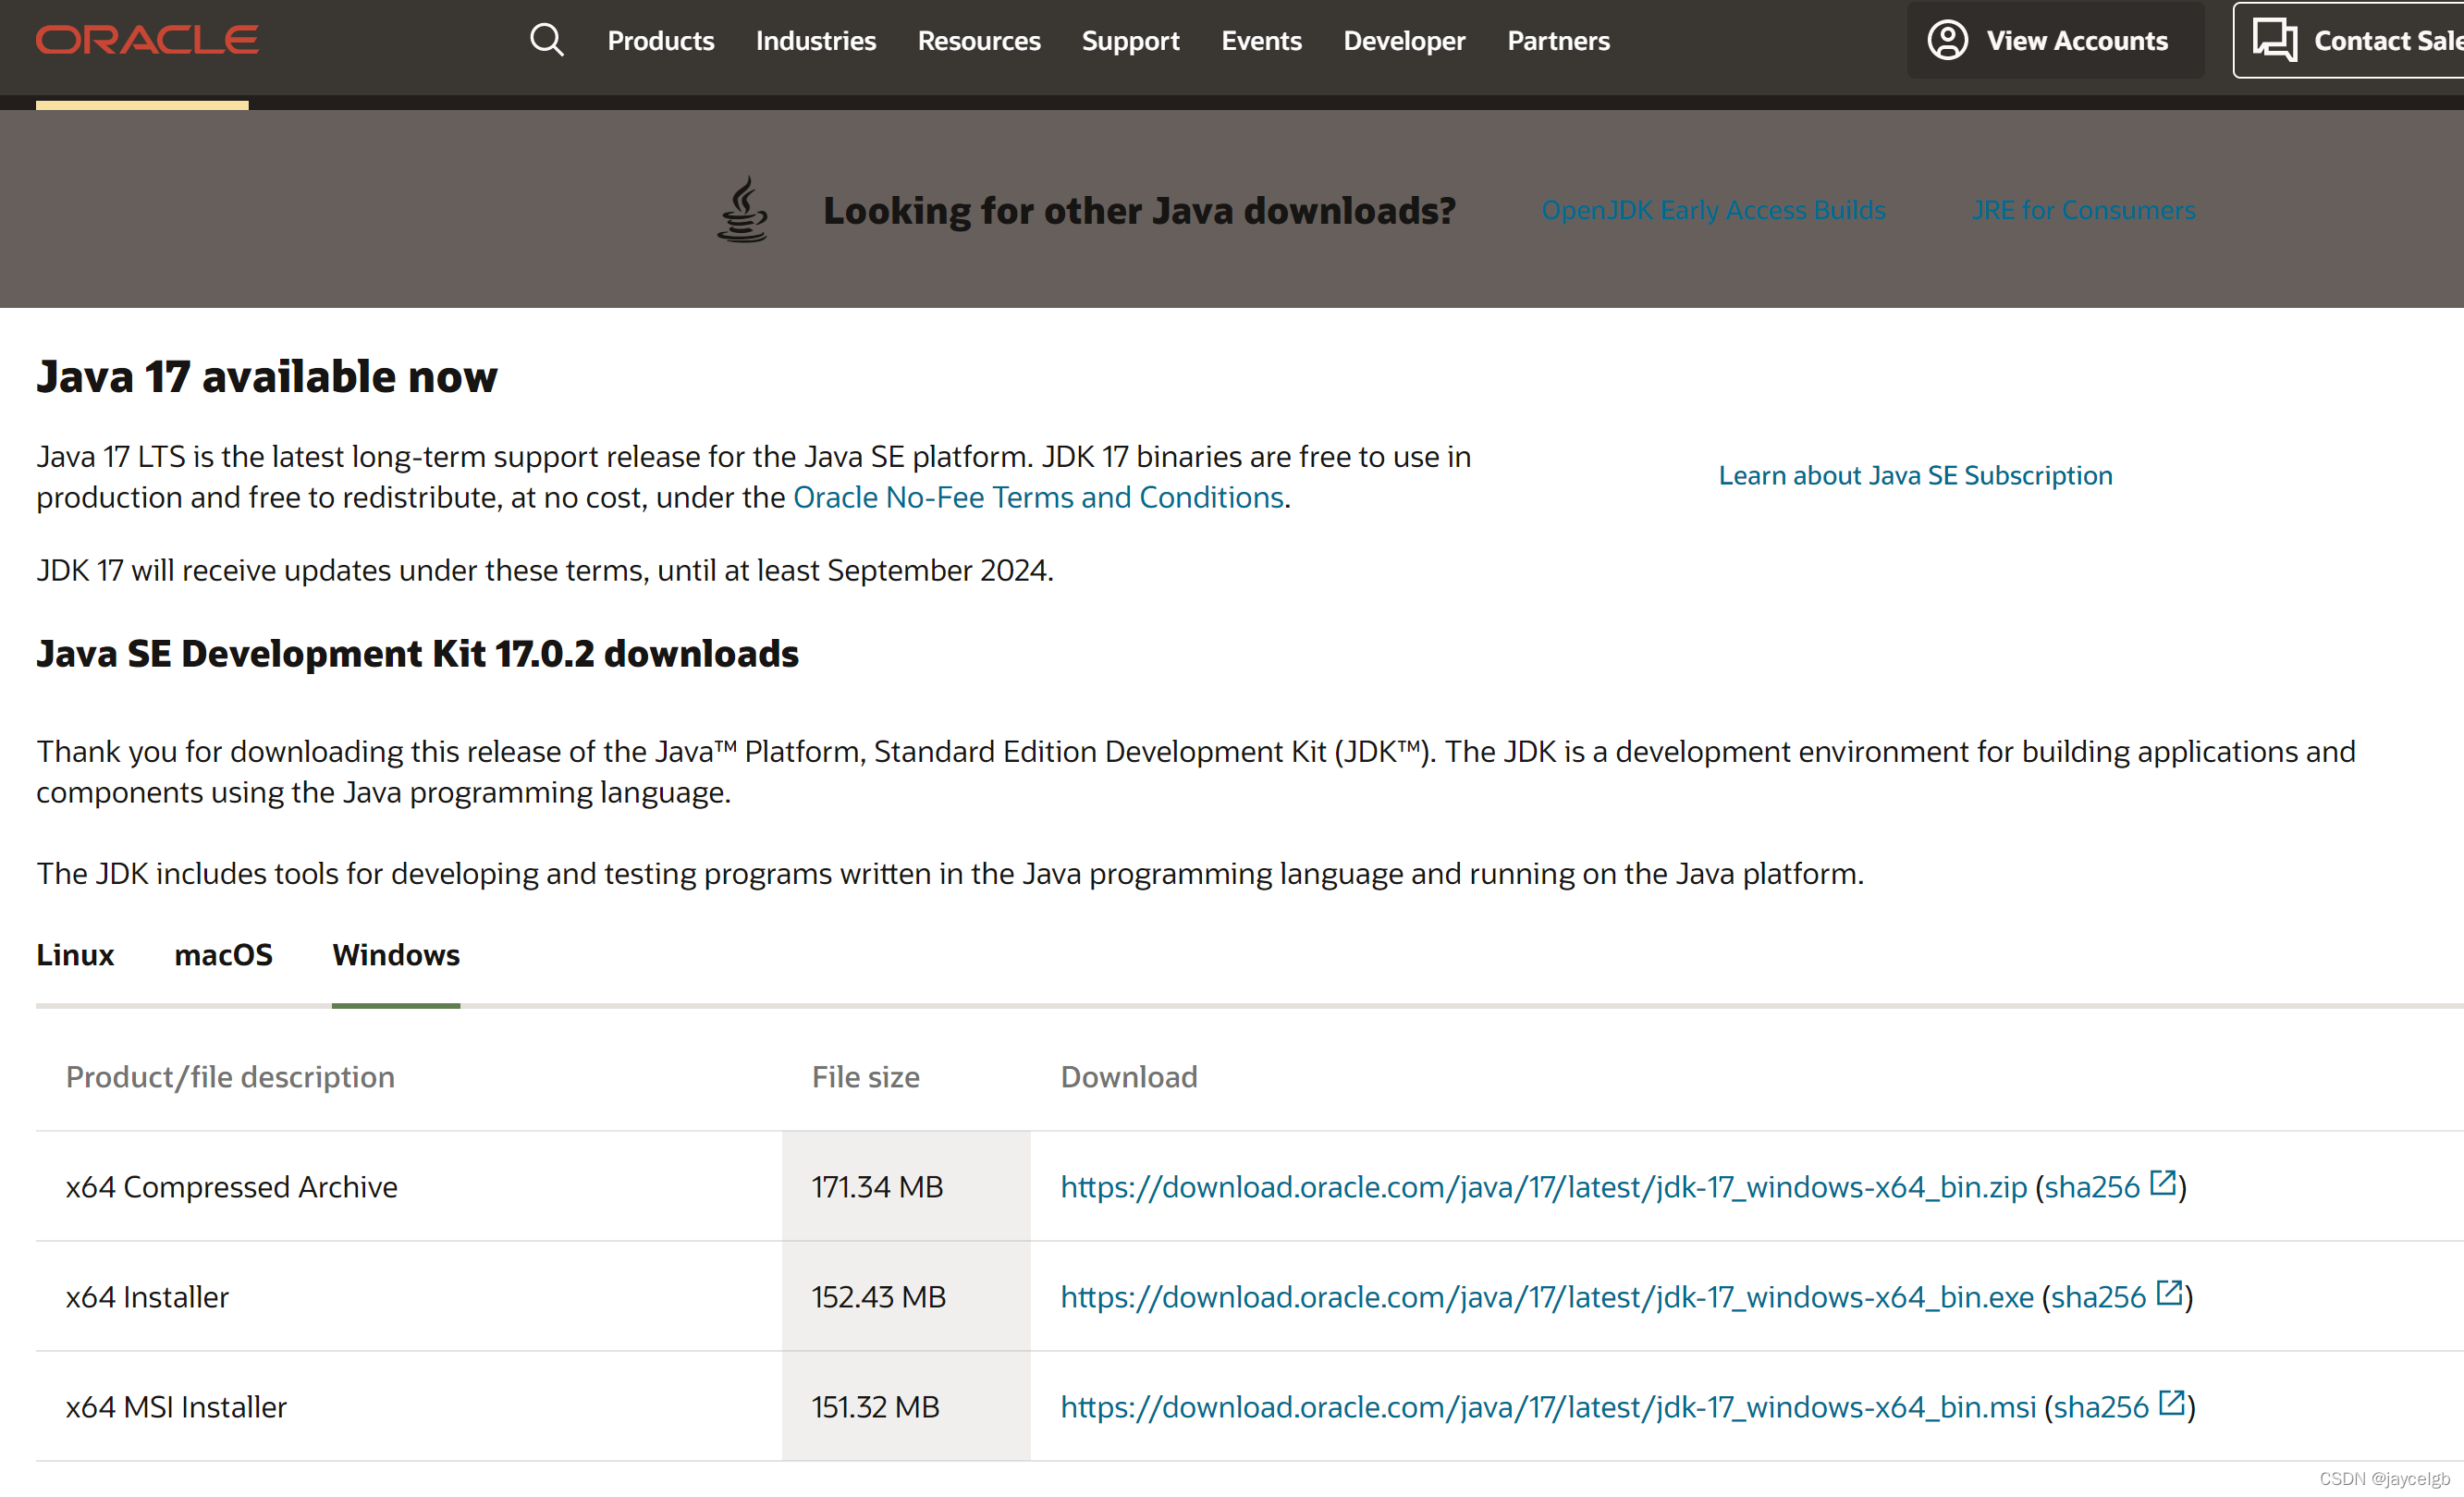
Task: Open the Partners menu
Action: point(1558,41)
